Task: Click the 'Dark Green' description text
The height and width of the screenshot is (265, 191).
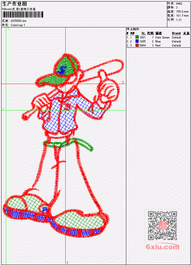Action: pyautogui.click(x=162, y=37)
